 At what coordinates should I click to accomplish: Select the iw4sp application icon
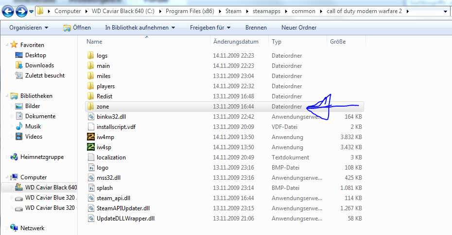[91, 147]
